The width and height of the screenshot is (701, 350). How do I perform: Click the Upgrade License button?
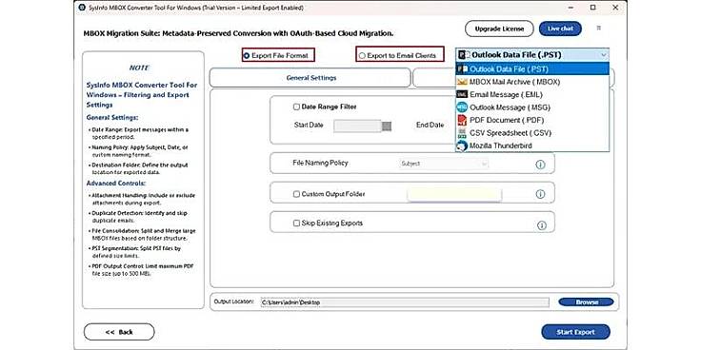(x=499, y=29)
